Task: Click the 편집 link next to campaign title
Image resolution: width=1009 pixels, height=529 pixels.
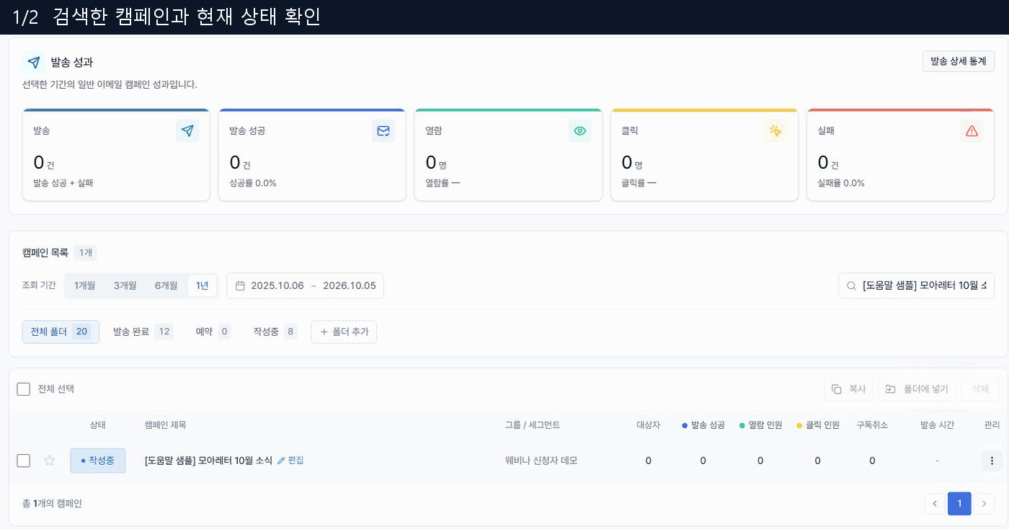Action: point(290,461)
